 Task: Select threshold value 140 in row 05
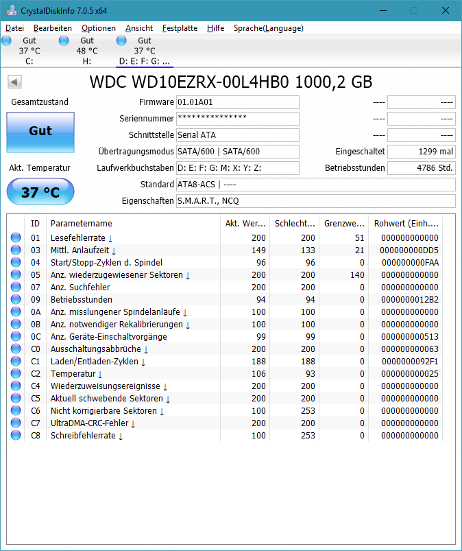pos(357,274)
